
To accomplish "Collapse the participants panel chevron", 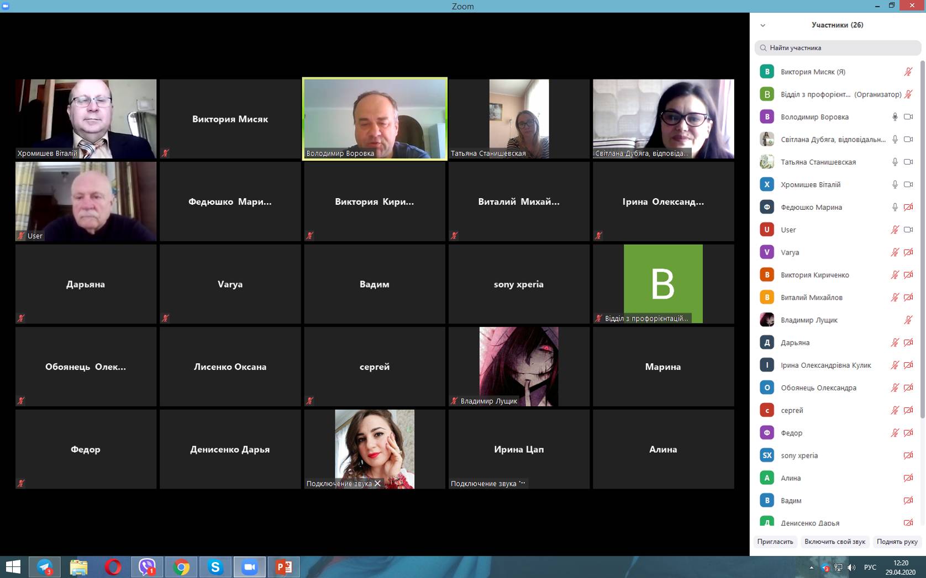I will pyautogui.click(x=762, y=25).
